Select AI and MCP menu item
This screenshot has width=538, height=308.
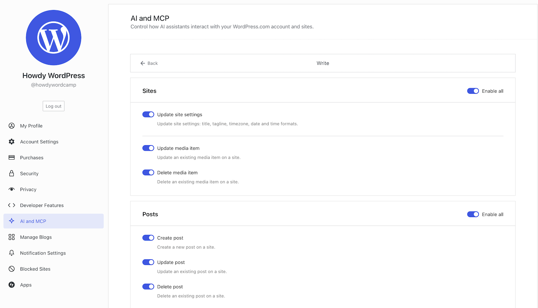point(54,221)
